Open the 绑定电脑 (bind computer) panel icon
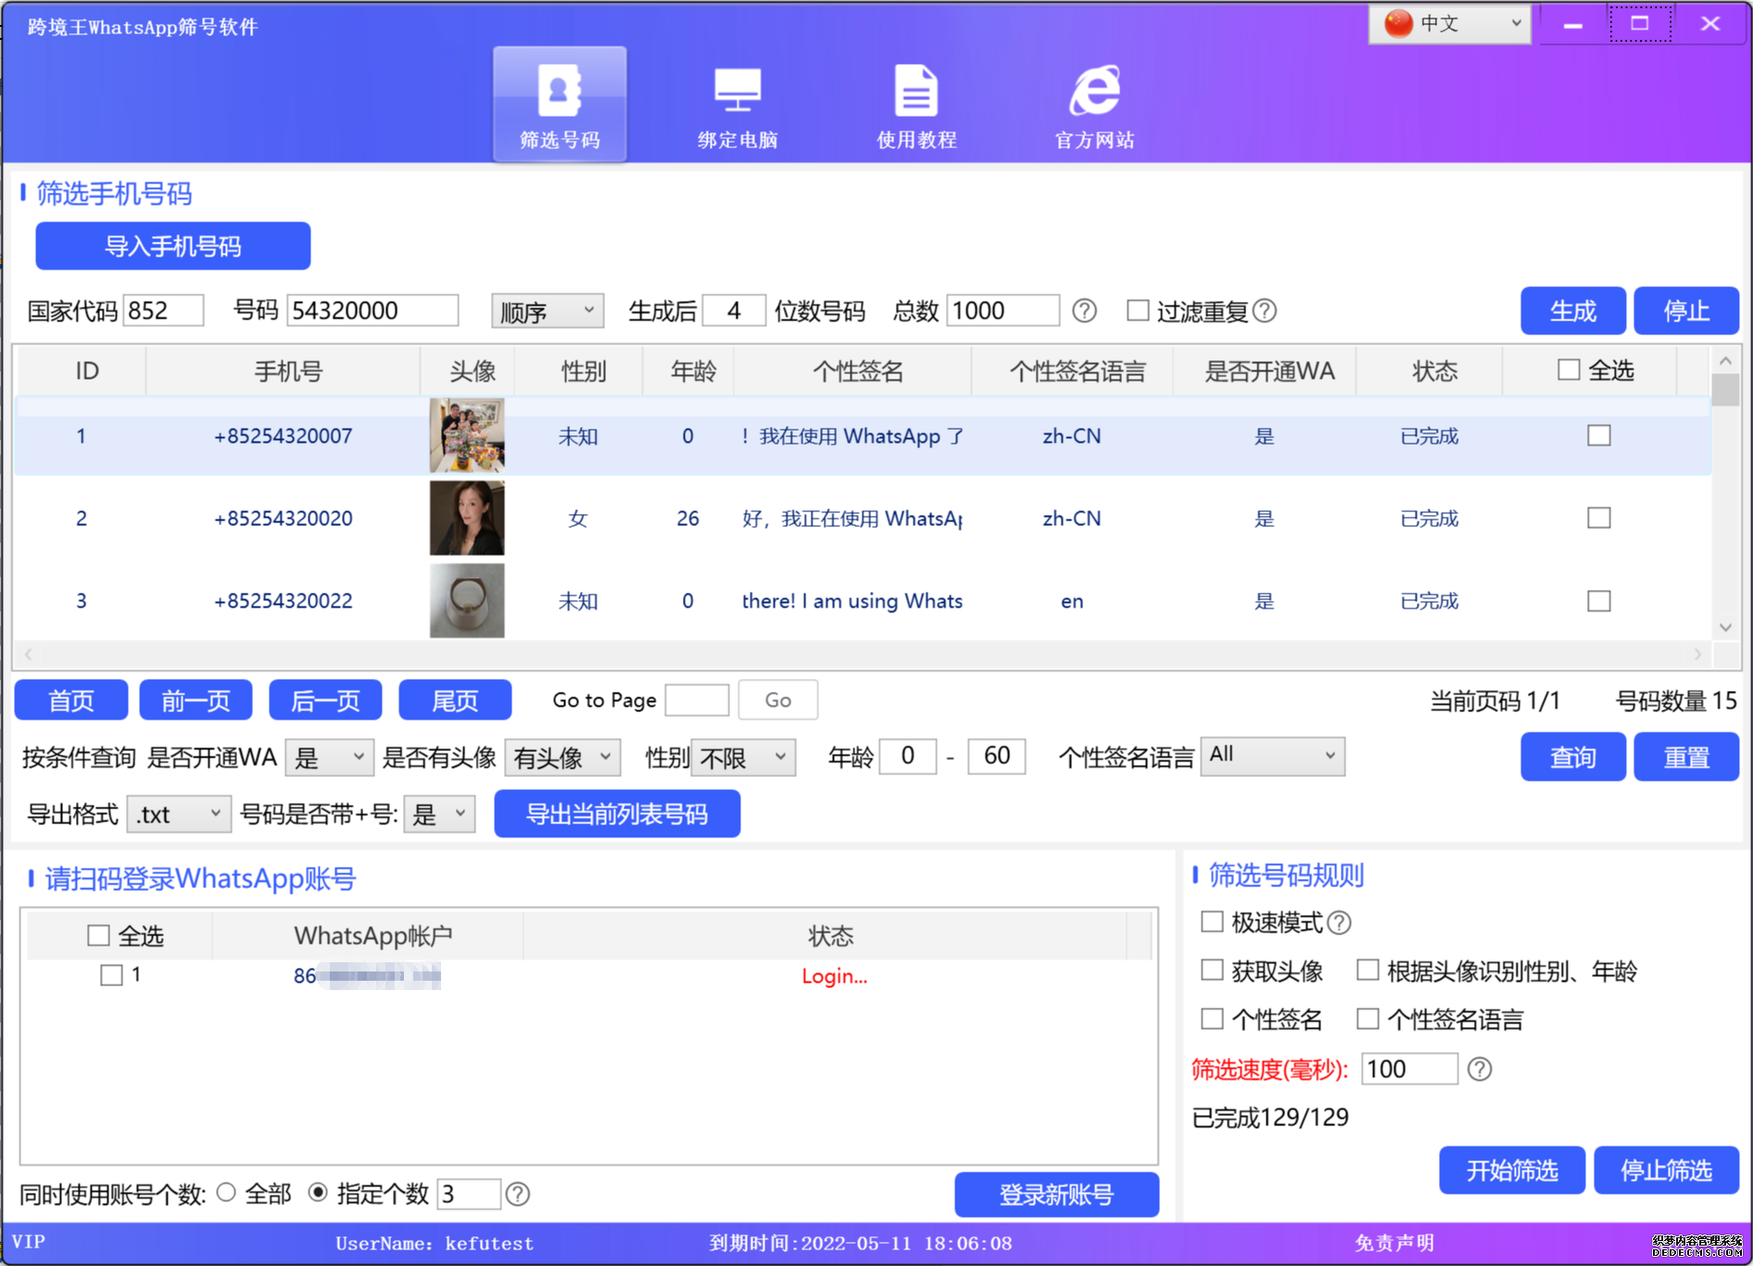 [737, 102]
